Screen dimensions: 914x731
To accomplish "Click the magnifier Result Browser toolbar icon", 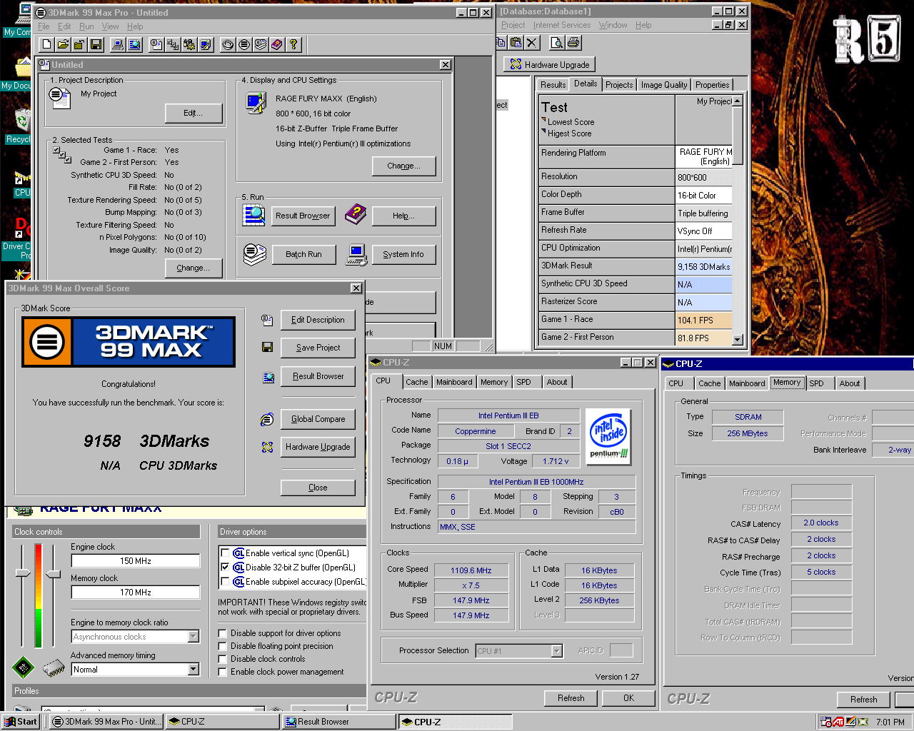I will point(134,44).
